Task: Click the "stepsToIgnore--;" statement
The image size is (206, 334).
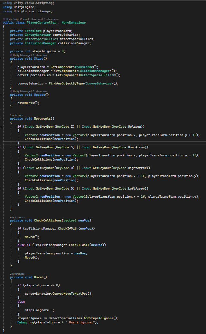Action: point(40,310)
